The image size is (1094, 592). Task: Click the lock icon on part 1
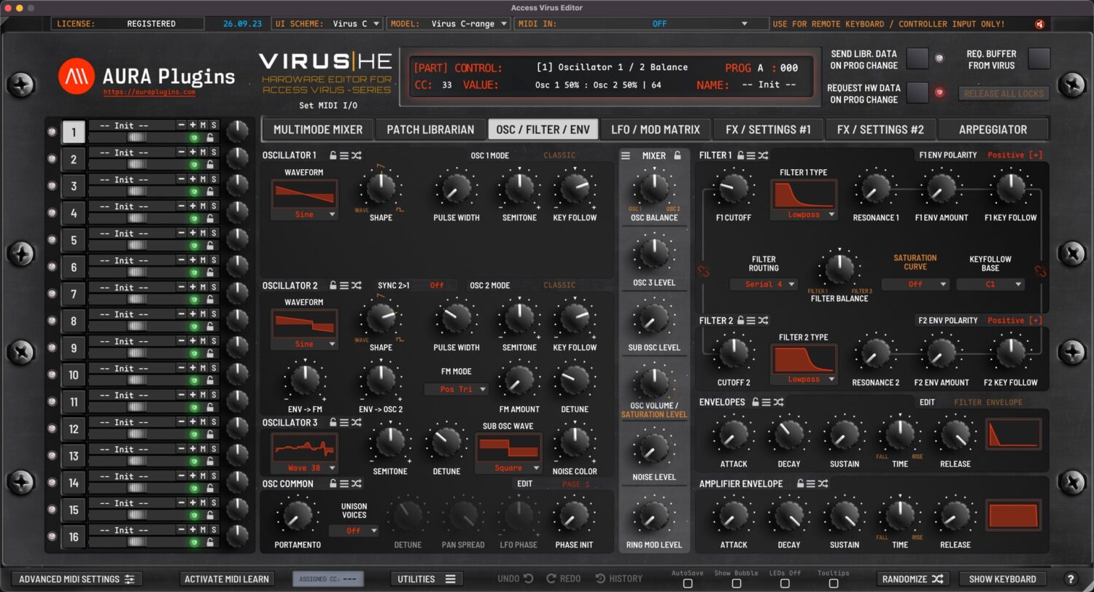210,137
